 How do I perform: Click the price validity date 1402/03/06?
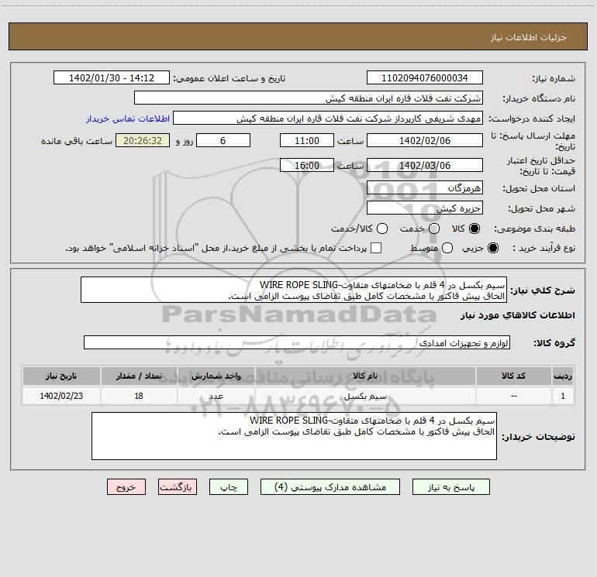pyautogui.click(x=425, y=165)
